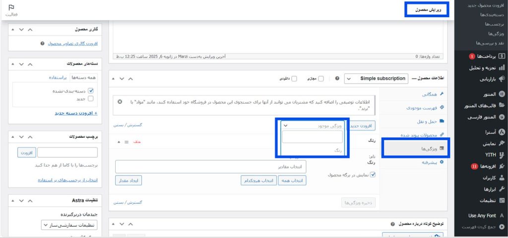The width and height of the screenshot is (508, 238).
Task: Click the Use Any Font icon
Action: (502, 215)
